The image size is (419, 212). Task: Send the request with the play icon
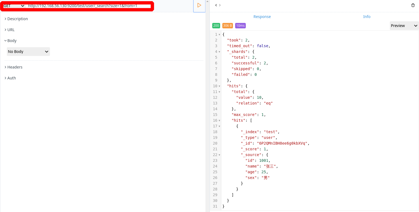(x=199, y=5)
